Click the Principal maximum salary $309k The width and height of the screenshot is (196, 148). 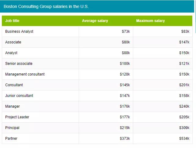click(x=184, y=128)
